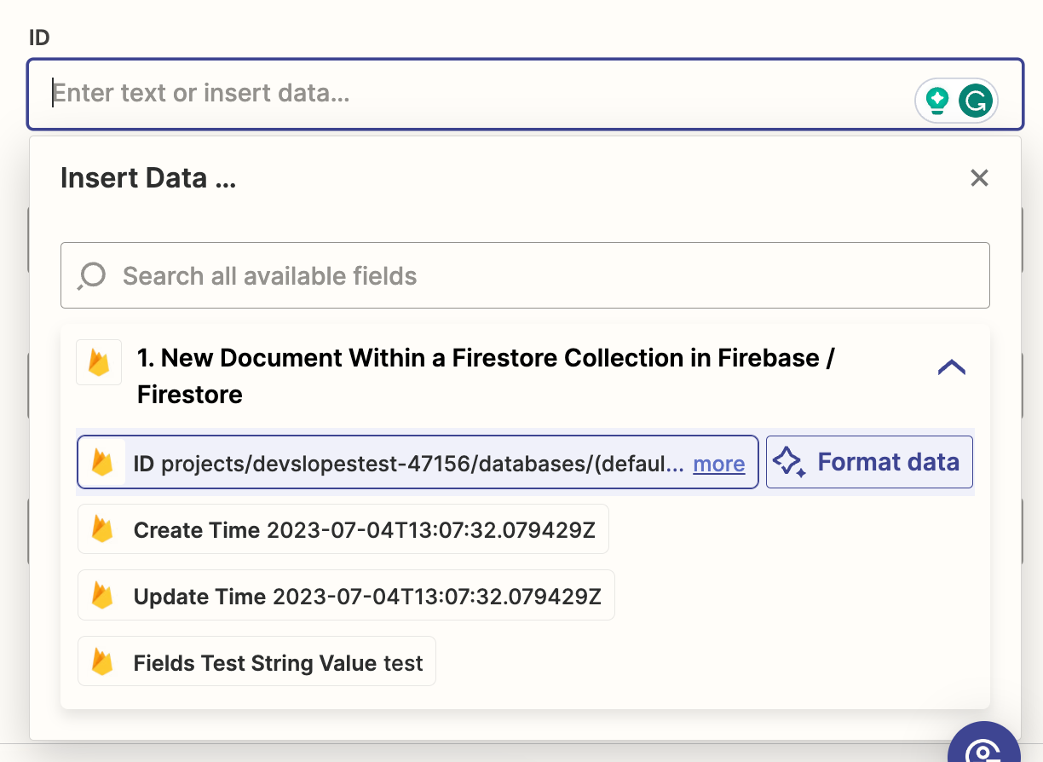Screen dimensions: 1043x762
Task: Select the ID projects/devslopestest field pill
Action: [x=418, y=462]
